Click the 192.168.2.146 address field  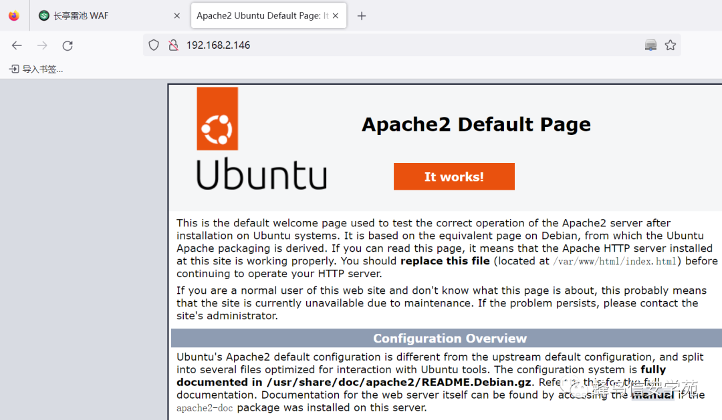[x=412, y=45]
